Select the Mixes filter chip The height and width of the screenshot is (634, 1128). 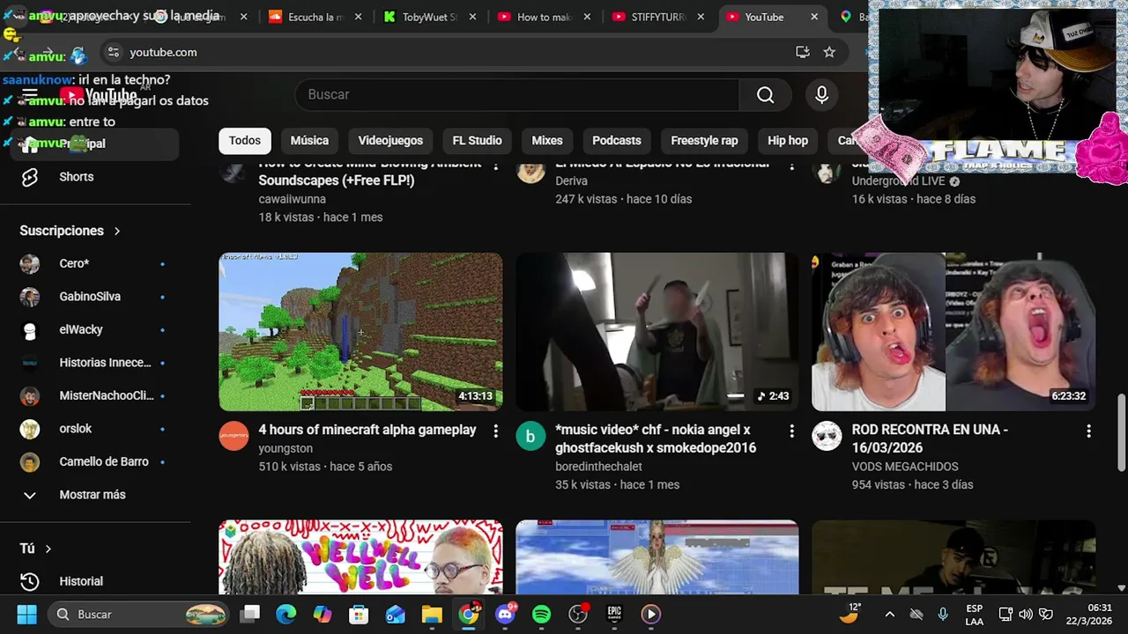[x=546, y=141]
